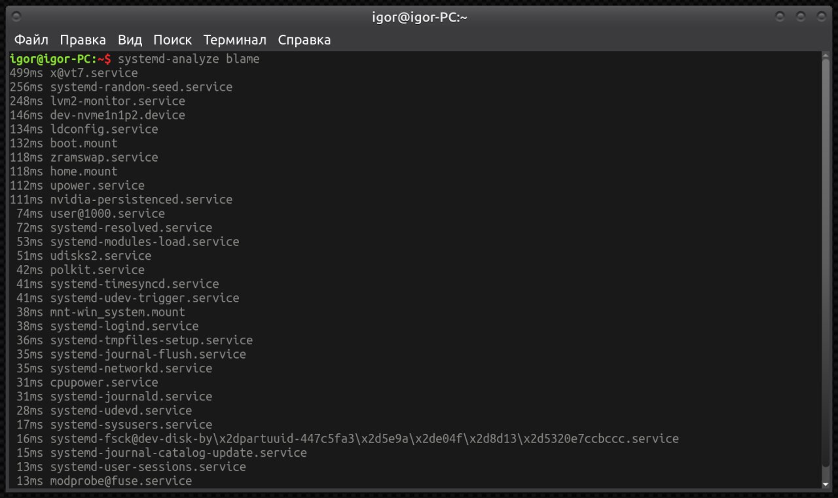The image size is (838, 498).
Task: Open the Вид menu
Action: [130, 40]
